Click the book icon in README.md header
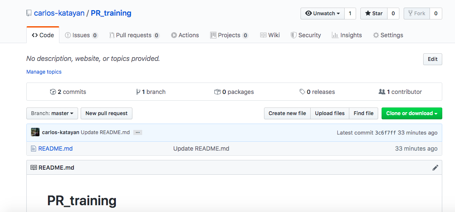 [x=34, y=168]
